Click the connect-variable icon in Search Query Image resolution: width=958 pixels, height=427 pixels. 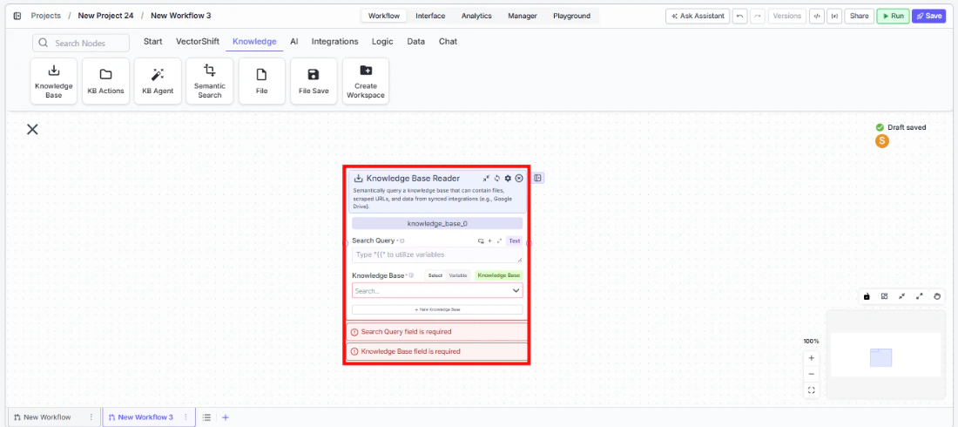(481, 241)
